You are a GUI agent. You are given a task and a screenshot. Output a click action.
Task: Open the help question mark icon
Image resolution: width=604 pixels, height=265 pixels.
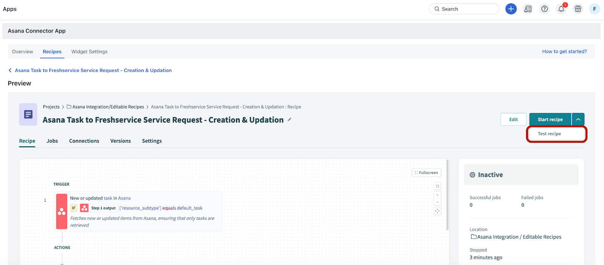coord(544,9)
